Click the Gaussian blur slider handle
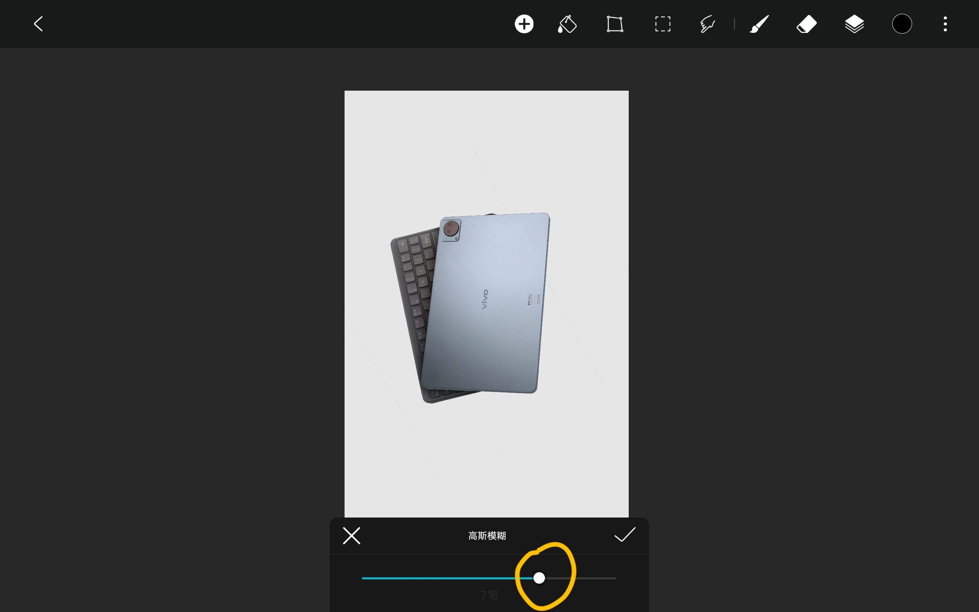 pos(539,578)
